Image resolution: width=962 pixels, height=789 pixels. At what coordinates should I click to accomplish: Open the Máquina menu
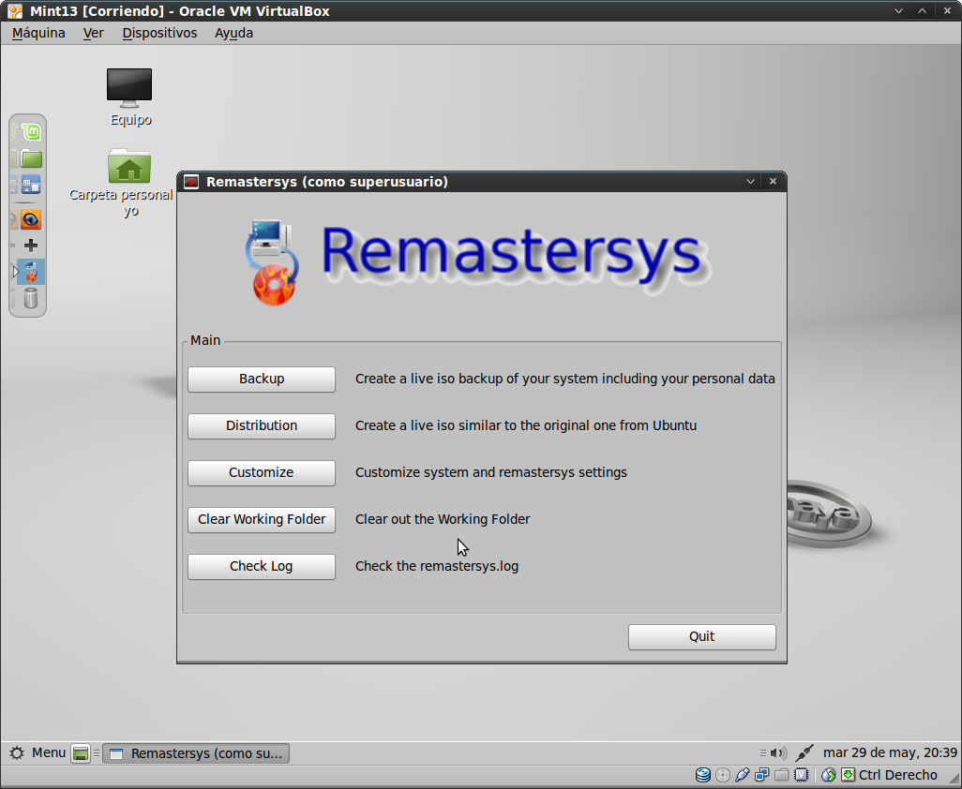pos(38,33)
